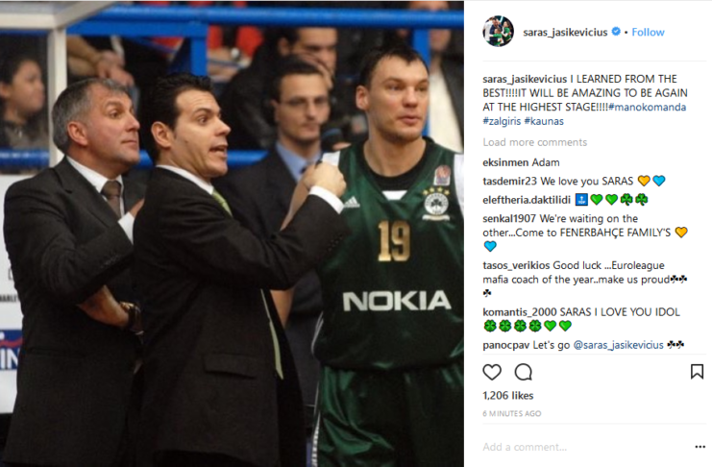Viewport: 712px width, 467px height.
Task: Open the 6 minutes ago timestamp
Action: (512, 413)
